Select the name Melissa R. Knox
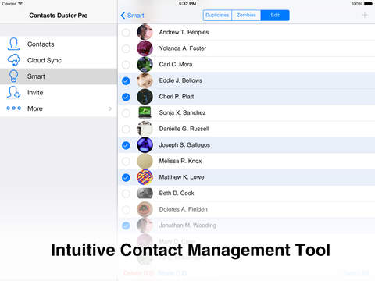375x281 pixels. click(x=180, y=161)
